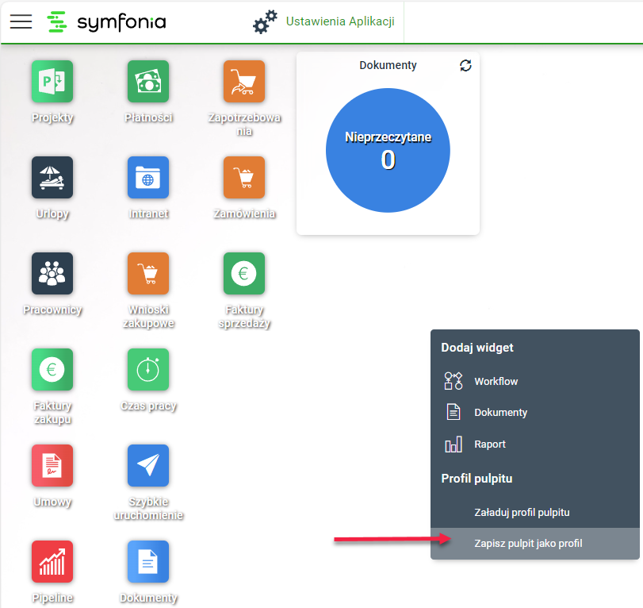
Task: Click the Profil pulpitu heading
Action: click(x=477, y=479)
